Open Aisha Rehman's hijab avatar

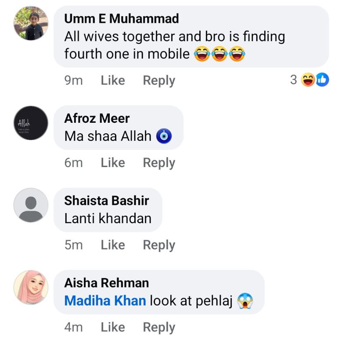click(x=30, y=287)
